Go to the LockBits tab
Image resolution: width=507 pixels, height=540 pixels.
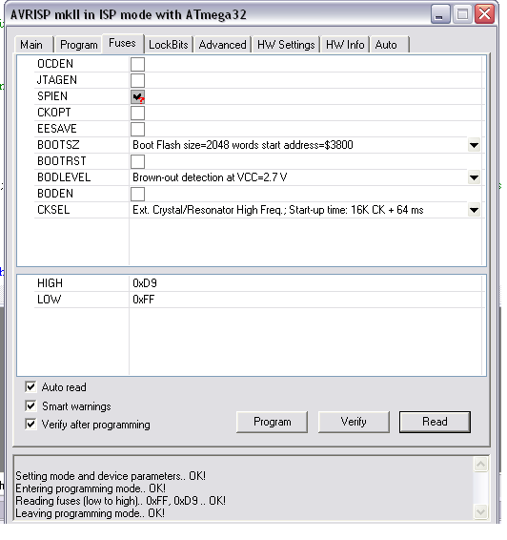point(168,45)
